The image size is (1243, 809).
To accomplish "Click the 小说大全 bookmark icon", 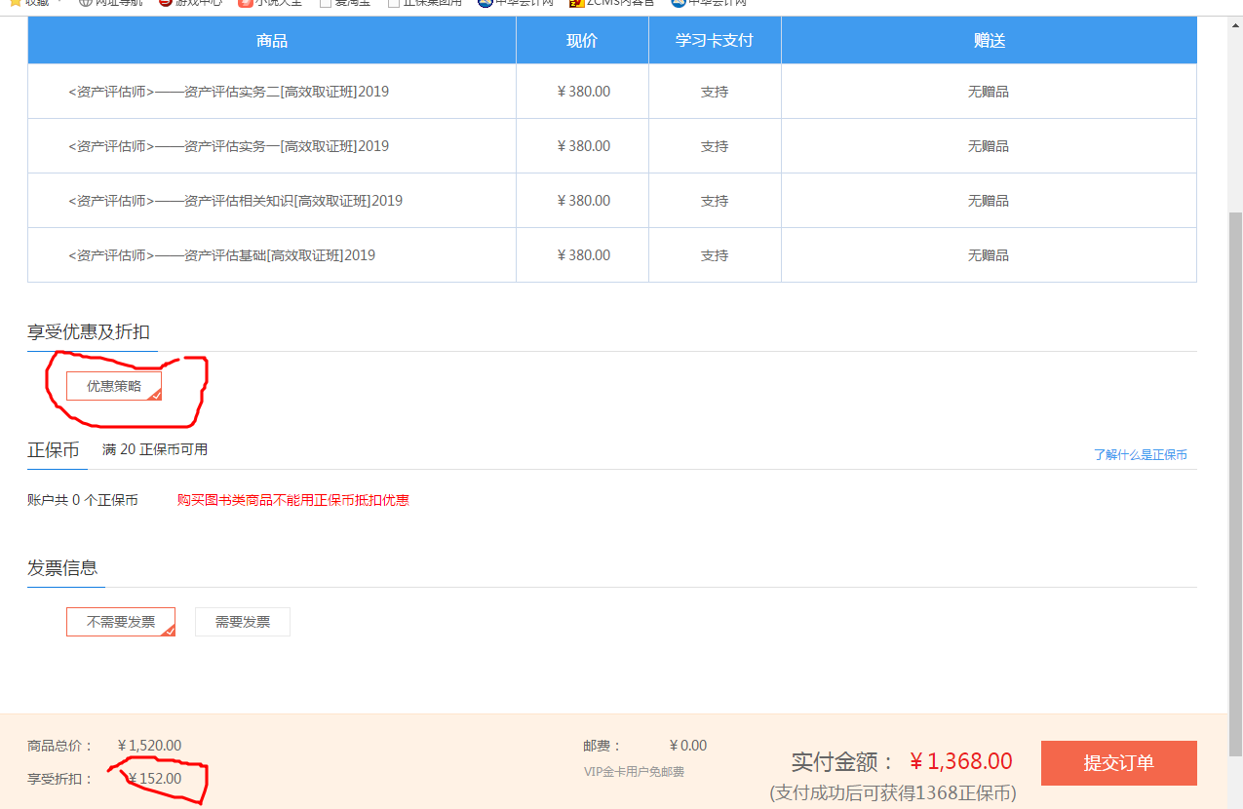I will [x=246, y=3].
